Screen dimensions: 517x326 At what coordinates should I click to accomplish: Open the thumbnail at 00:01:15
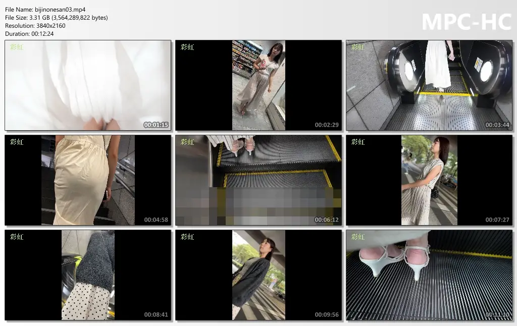pos(88,85)
